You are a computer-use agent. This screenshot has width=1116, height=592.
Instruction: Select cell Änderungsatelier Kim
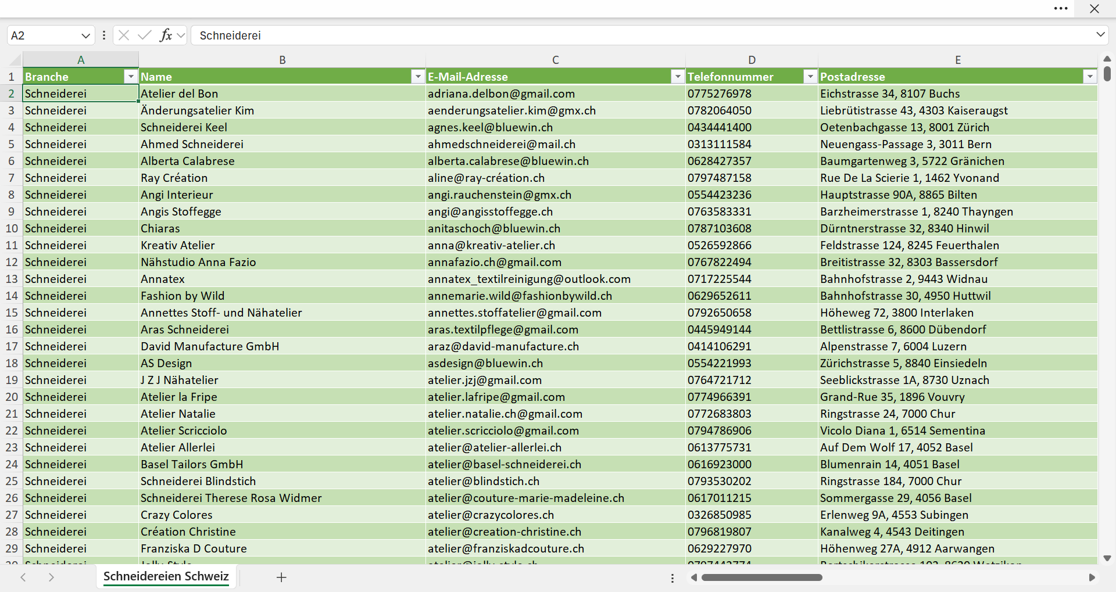tap(282, 110)
